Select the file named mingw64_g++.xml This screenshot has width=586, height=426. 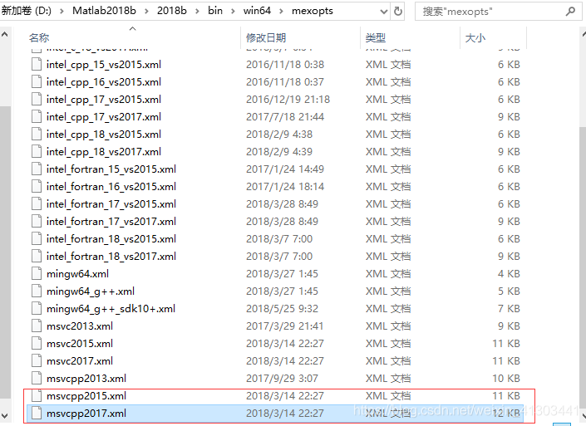tap(91, 291)
